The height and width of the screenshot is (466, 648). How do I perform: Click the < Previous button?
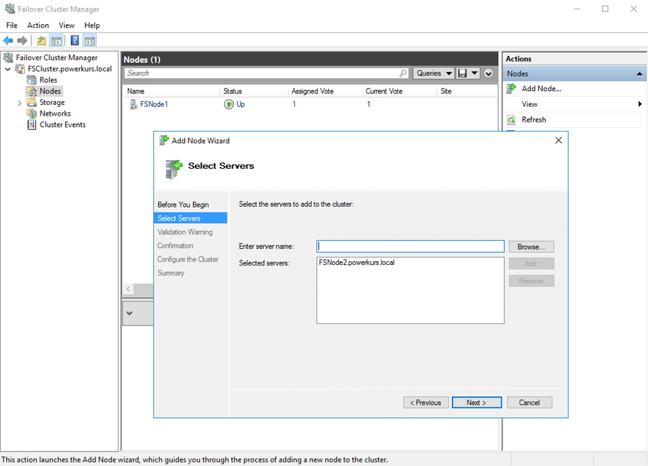tap(426, 402)
